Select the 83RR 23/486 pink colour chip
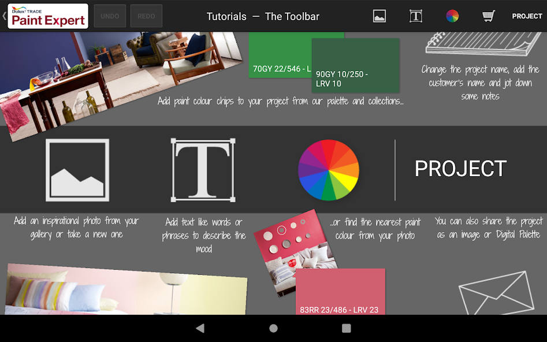The width and height of the screenshot is (547, 342). click(340, 292)
